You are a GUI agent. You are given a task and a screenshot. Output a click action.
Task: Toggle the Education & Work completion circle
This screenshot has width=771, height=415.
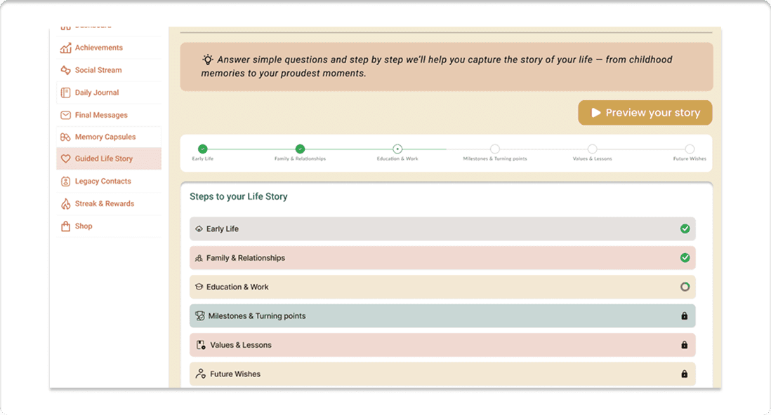[x=685, y=287]
